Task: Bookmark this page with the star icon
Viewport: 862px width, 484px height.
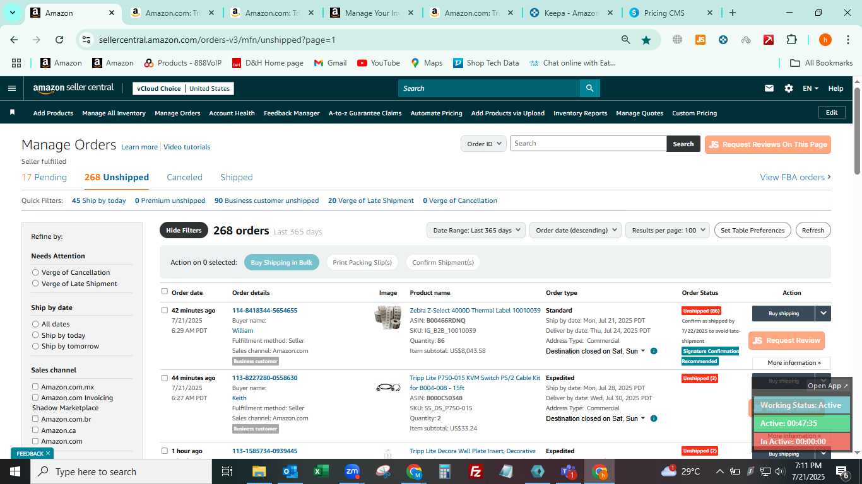Action: pos(646,40)
